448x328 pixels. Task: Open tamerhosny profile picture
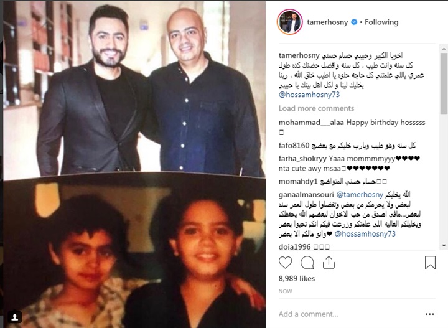click(x=290, y=22)
